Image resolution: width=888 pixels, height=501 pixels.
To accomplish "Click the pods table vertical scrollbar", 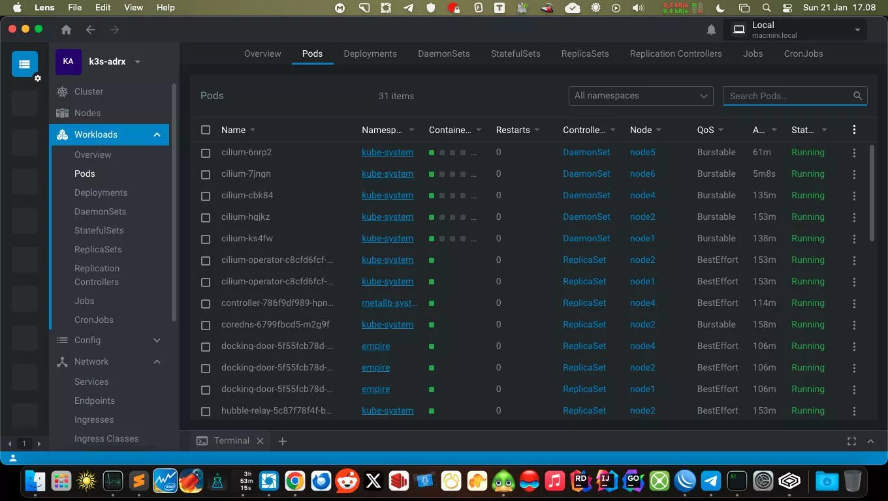I will 872,194.
